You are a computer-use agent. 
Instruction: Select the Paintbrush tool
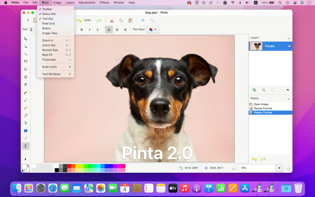tap(26, 100)
